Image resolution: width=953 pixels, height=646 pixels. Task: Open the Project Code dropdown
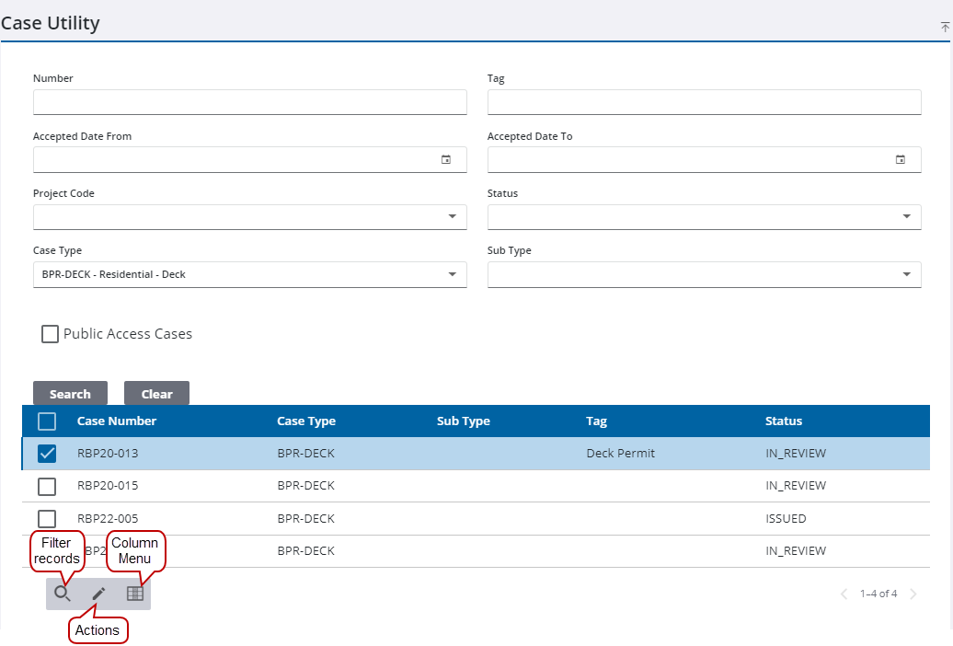[x=452, y=216]
